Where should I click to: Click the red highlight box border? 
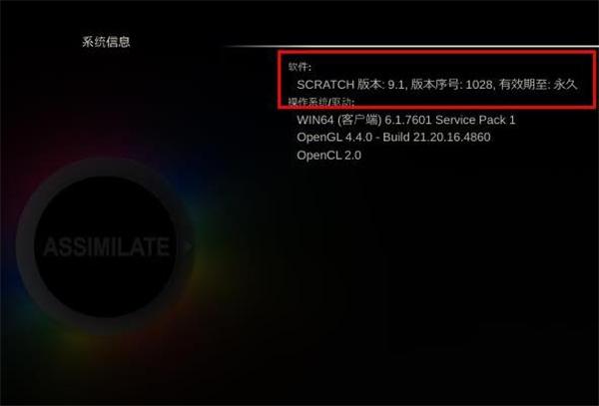(436, 52)
